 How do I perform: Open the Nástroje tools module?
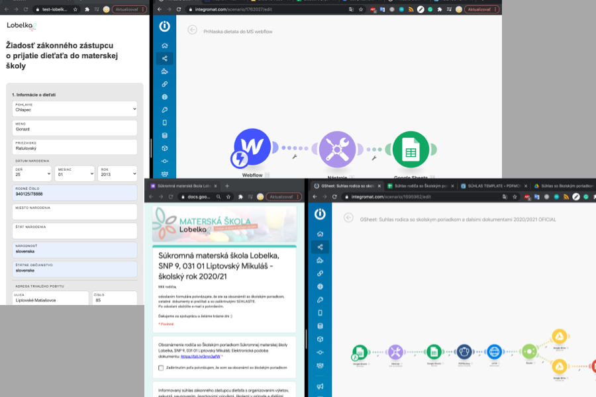pyautogui.click(x=338, y=148)
